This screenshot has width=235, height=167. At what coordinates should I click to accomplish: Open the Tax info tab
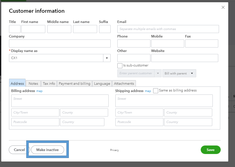tap(49, 83)
